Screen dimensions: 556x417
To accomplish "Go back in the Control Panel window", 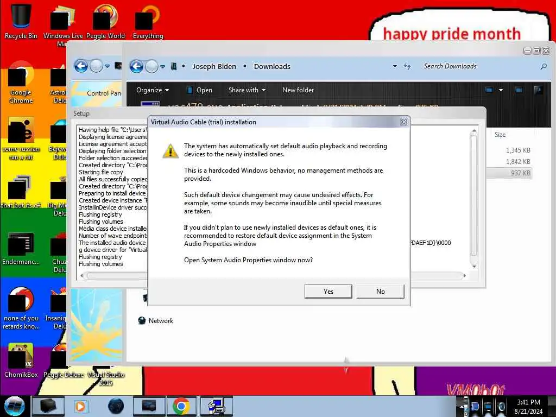I will click(x=81, y=66).
